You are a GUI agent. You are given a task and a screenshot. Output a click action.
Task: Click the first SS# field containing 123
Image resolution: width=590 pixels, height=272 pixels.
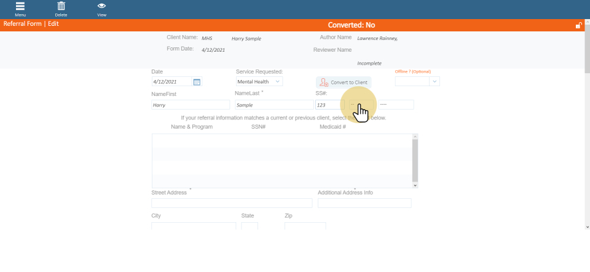point(329,105)
